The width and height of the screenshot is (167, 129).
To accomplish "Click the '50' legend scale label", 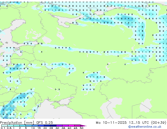I will tap(82, 128).
